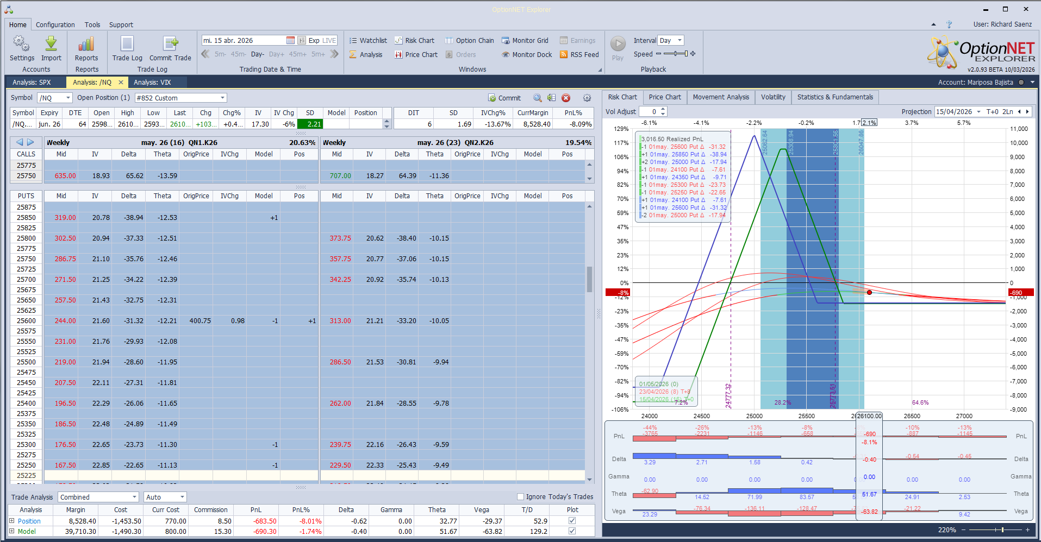Click the help question mark icon

949,24
